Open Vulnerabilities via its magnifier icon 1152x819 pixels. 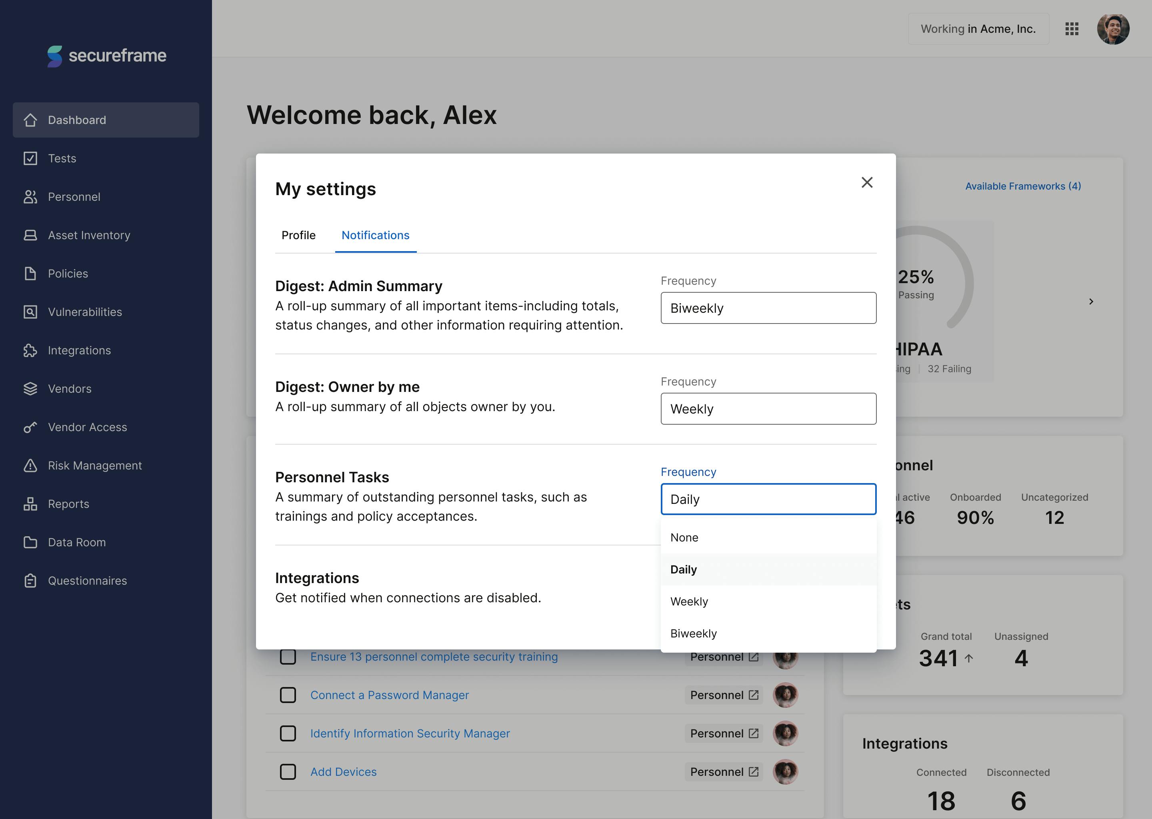click(30, 312)
